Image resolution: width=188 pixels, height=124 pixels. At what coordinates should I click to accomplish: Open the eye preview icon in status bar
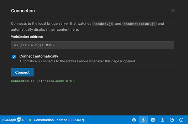[x=134, y=120]
